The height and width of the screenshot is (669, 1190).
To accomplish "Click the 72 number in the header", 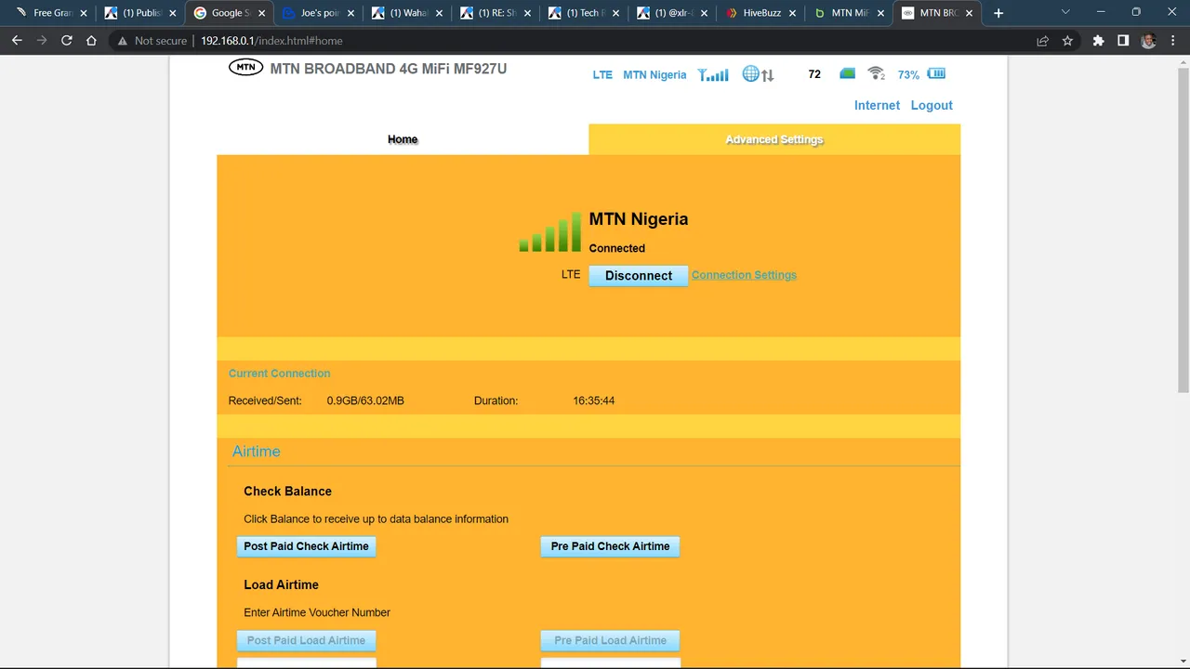I will pyautogui.click(x=814, y=74).
